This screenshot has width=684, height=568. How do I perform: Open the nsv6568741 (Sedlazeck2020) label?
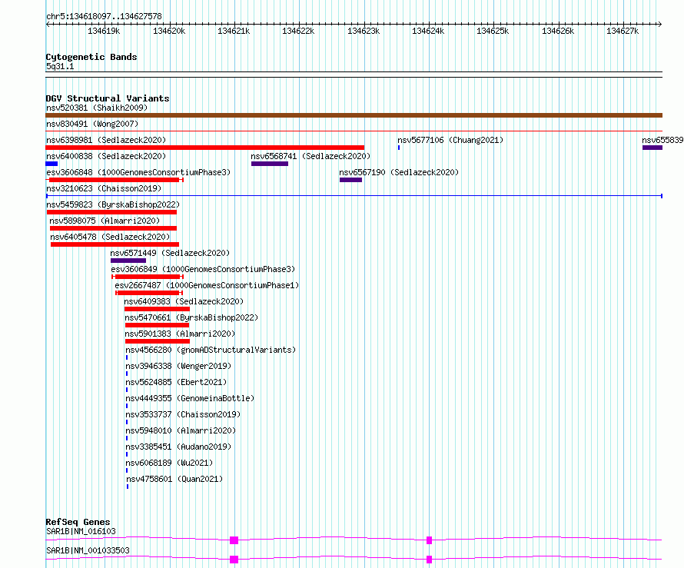tap(310, 156)
